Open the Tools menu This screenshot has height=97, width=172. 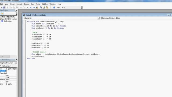pos(38,4)
